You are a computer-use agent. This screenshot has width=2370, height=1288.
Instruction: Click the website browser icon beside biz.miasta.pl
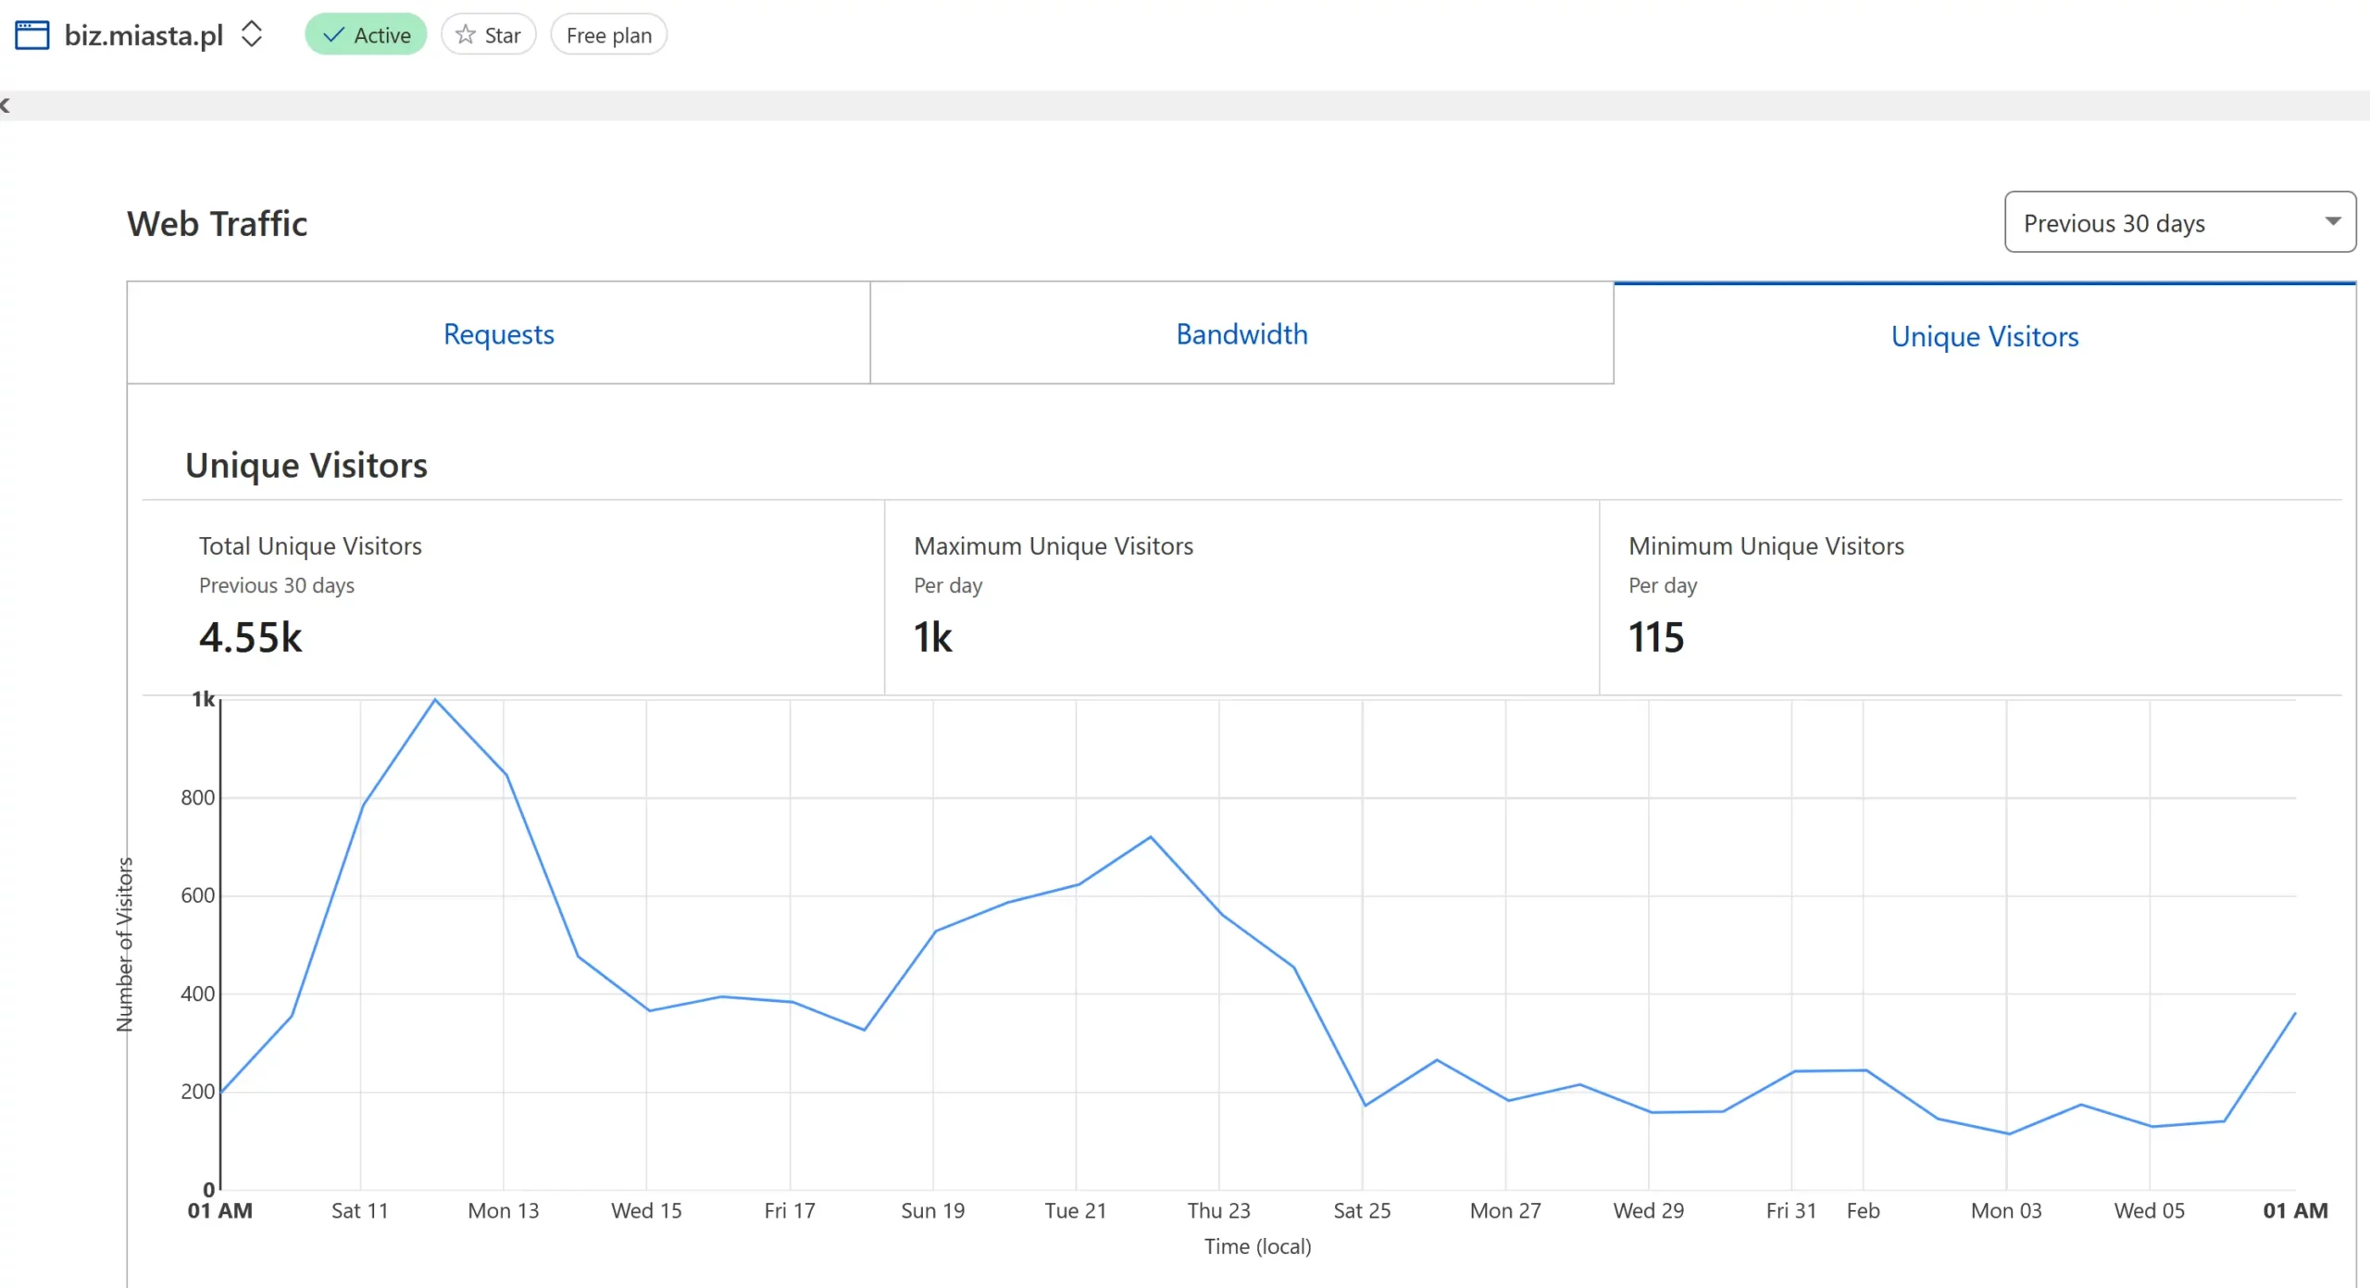tap(32, 35)
